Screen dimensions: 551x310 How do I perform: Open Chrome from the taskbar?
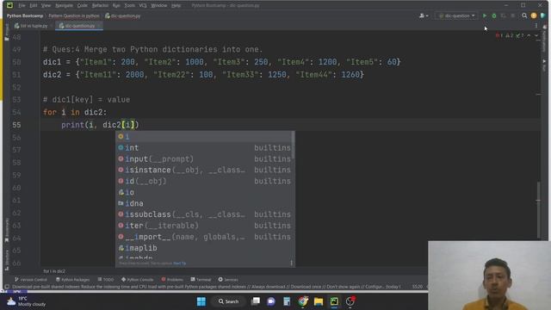303,301
